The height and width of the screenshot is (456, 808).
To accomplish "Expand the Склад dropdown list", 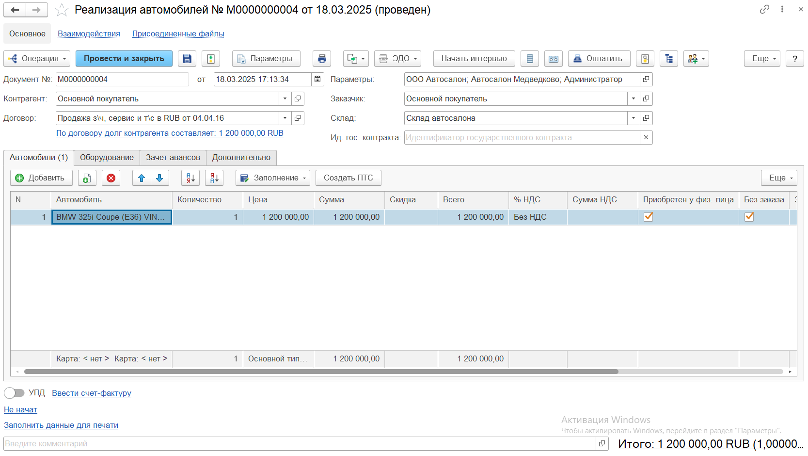I will pyautogui.click(x=634, y=118).
